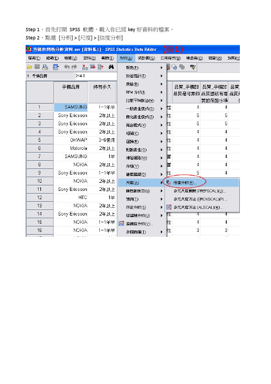This screenshot has width=271, height=384.
Task: Click the HTC cell in row 12
Action: (x=70, y=197)
